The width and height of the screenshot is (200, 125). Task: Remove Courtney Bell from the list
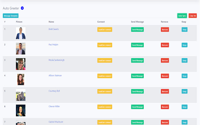pyautogui.click(x=165, y=91)
